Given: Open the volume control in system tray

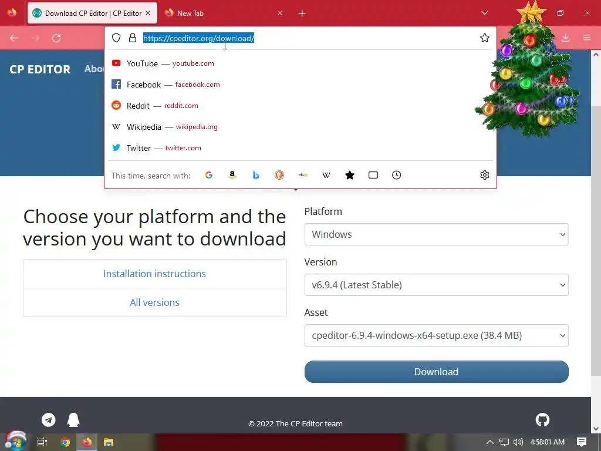Looking at the screenshot, I should coord(518,442).
